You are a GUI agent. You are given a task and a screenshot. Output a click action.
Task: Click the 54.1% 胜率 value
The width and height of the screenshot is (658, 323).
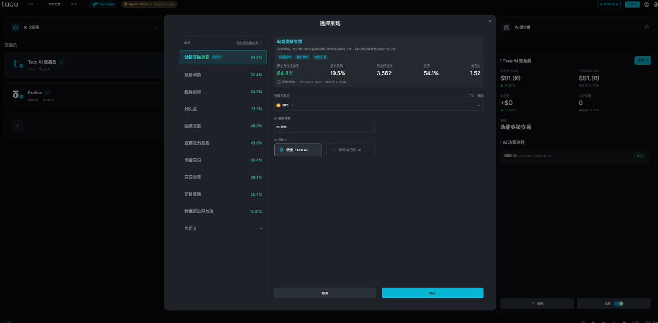432,73
